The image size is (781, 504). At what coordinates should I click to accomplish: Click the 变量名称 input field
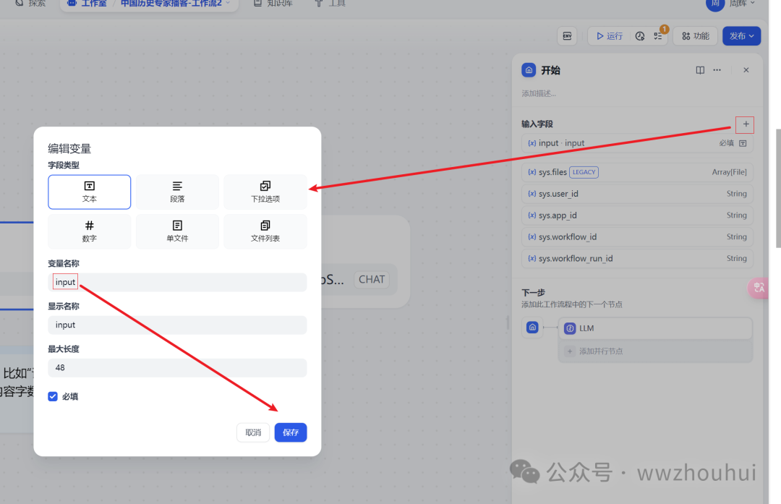[177, 282]
